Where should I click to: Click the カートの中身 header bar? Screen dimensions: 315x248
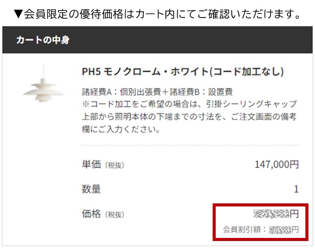pos(157,40)
